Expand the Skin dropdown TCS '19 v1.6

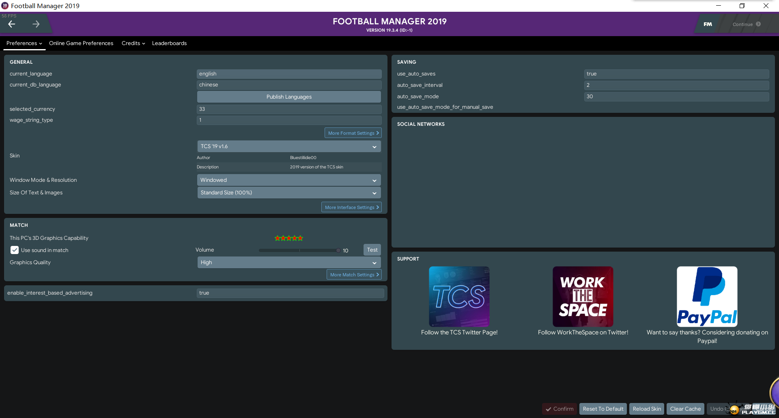click(x=289, y=147)
